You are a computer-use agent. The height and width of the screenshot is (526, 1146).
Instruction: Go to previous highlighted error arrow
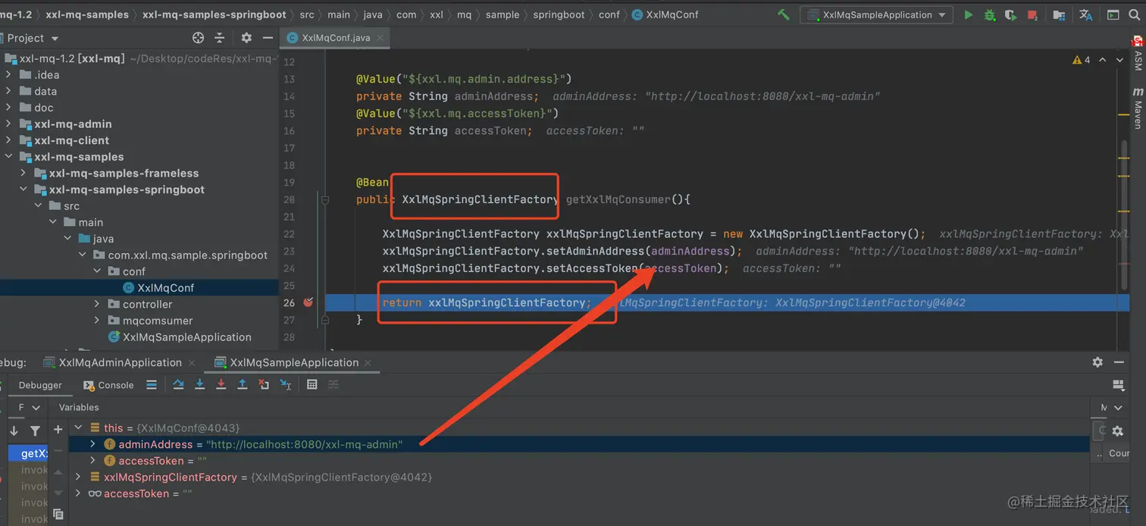[x=1103, y=60]
